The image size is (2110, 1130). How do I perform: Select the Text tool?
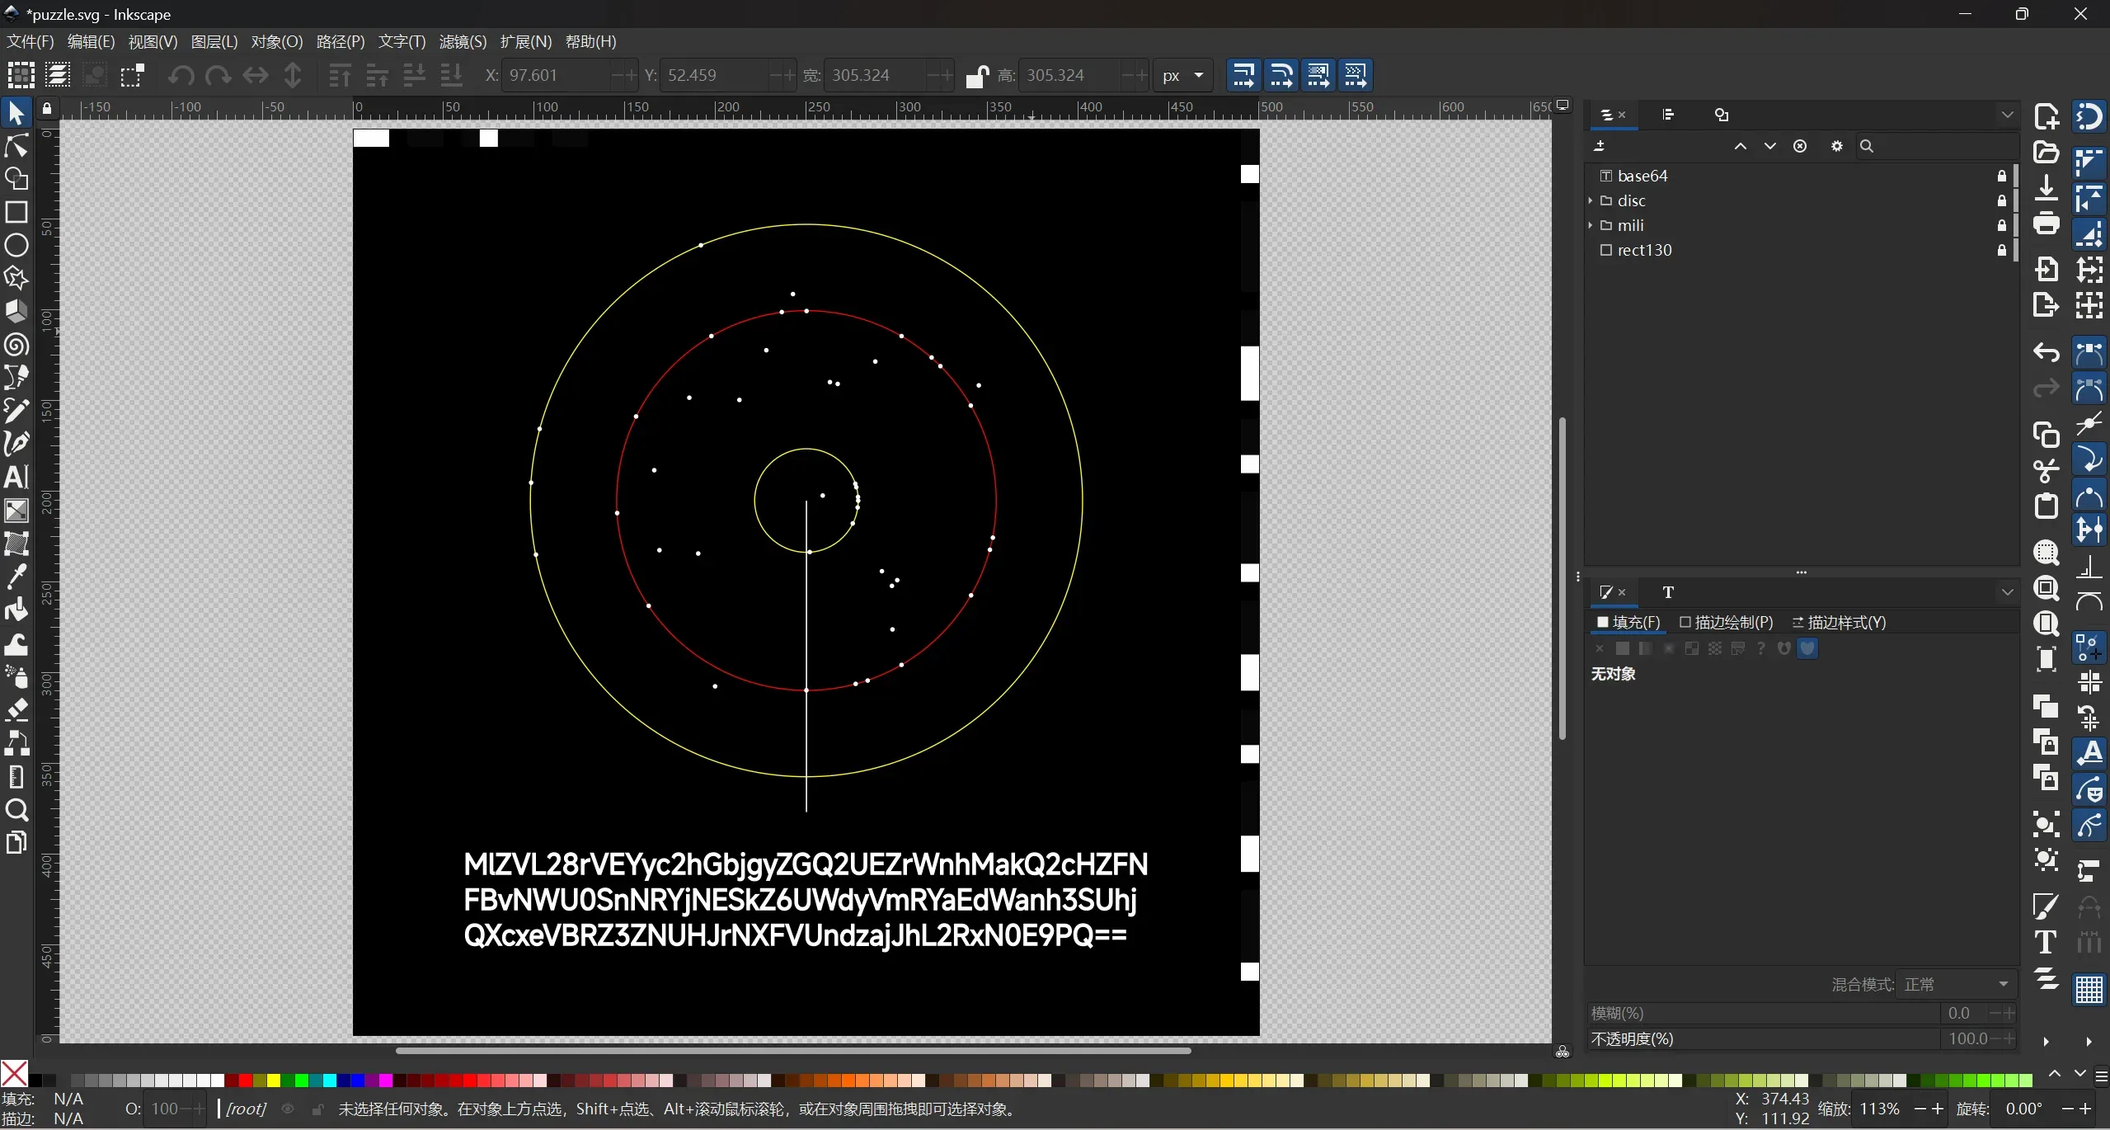point(16,477)
